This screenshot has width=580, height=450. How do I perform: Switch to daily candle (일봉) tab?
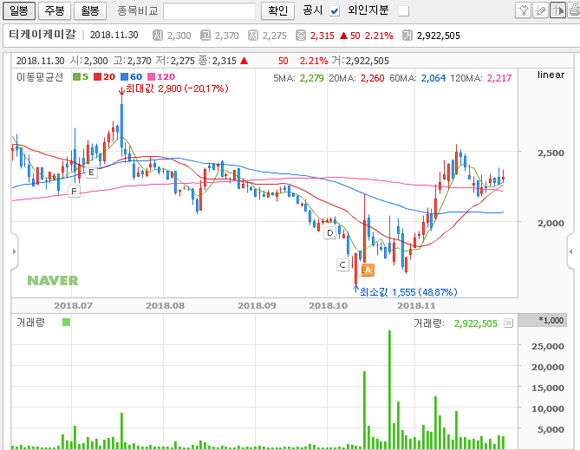pos(19,10)
